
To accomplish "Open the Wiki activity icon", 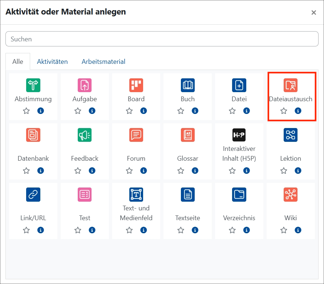I will click(x=291, y=194).
